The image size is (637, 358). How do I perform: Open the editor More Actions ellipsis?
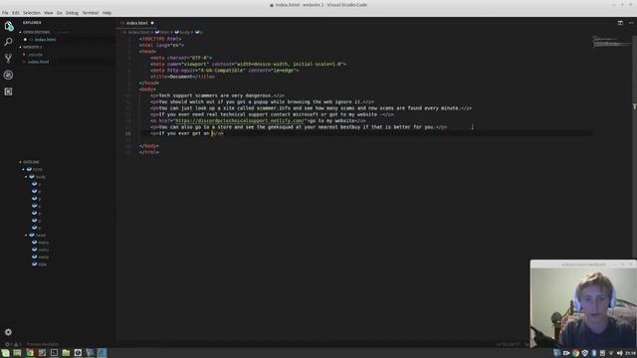pyautogui.click(x=631, y=23)
